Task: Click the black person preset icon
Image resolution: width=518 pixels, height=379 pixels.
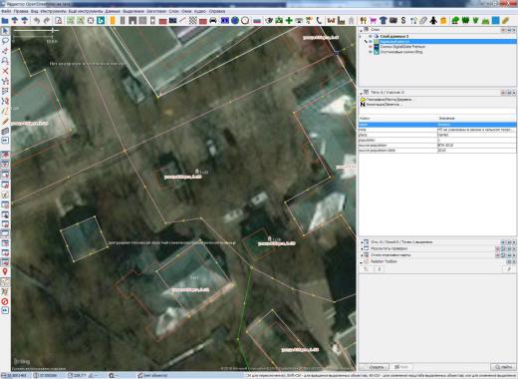Action: (x=433, y=20)
